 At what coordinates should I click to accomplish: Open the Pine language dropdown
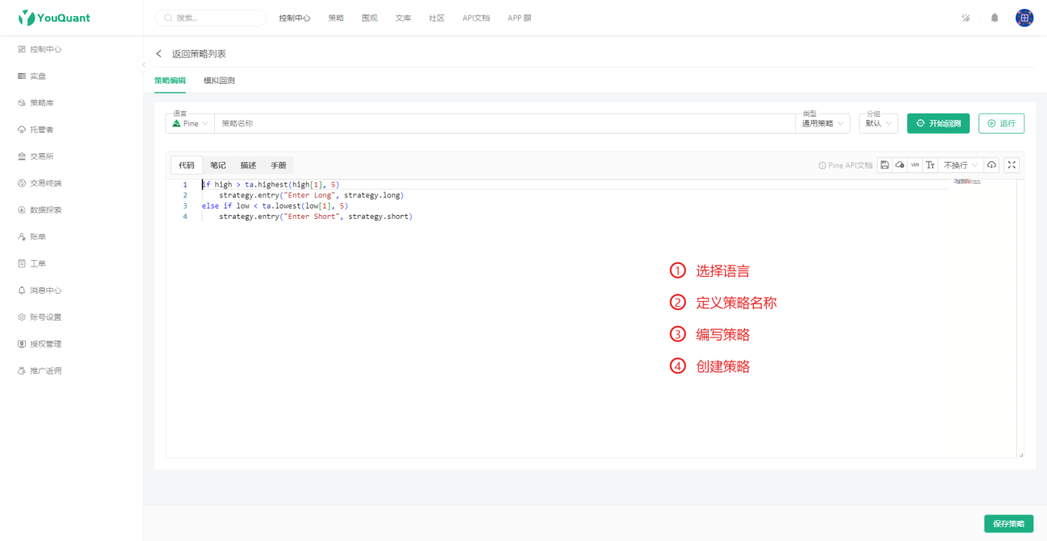[190, 123]
